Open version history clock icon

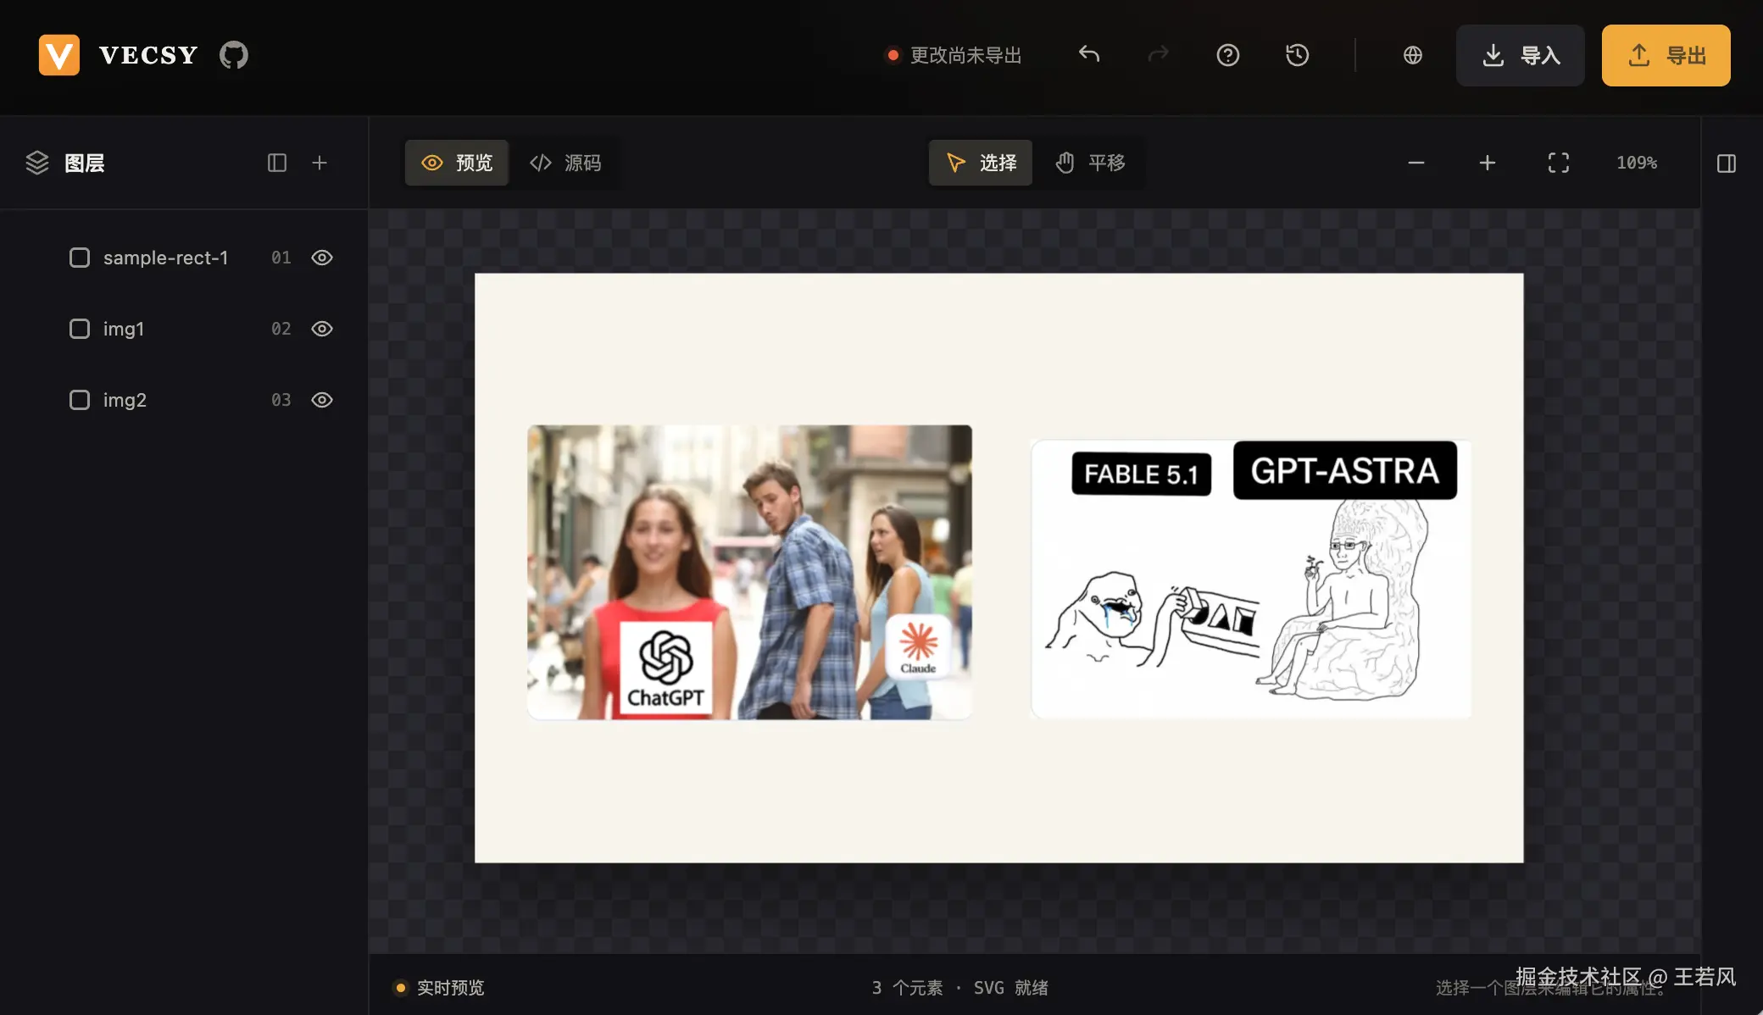(1297, 55)
